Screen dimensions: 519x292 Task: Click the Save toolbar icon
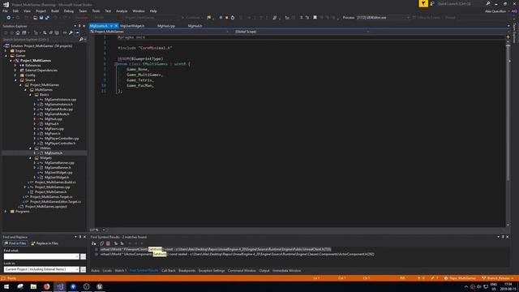41,18
